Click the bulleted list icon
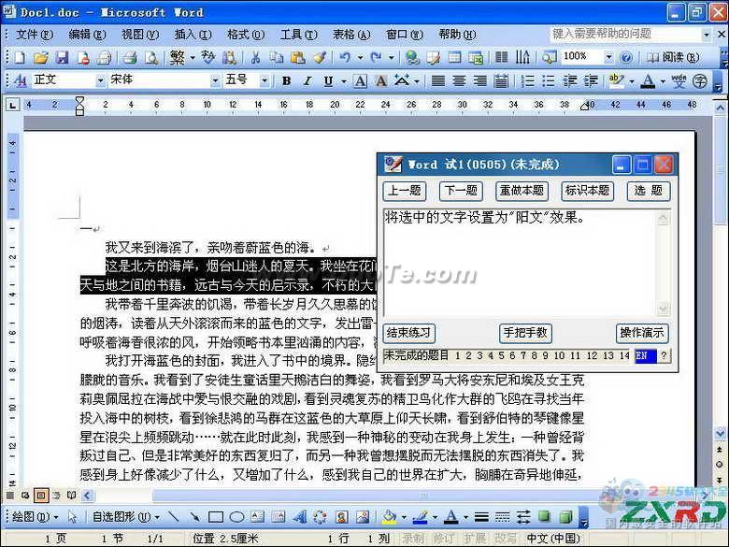This screenshot has width=729, height=547. (548, 81)
